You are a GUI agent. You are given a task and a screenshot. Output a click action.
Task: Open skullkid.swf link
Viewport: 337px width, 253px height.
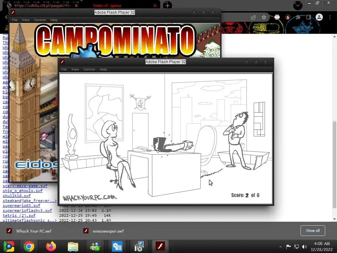[x=16, y=196]
